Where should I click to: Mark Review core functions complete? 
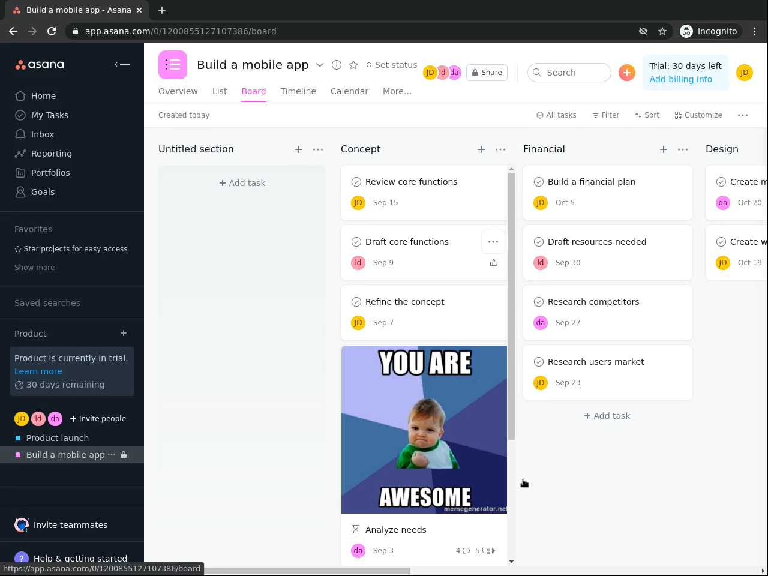pyautogui.click(x=356, y=182)
